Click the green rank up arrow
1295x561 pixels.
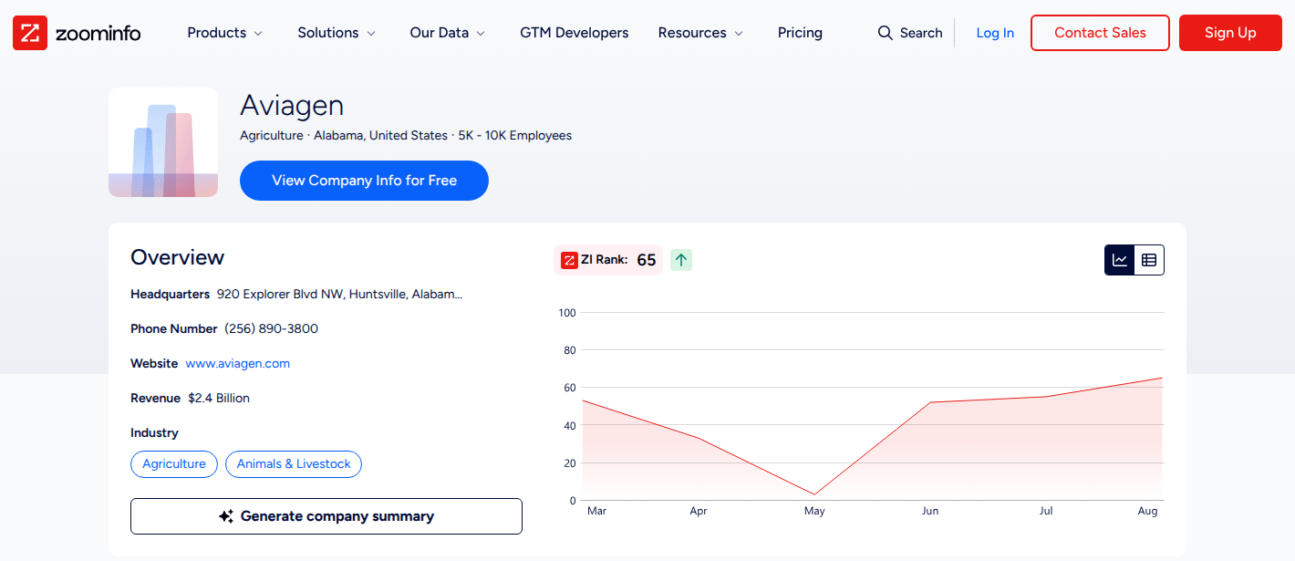pos(682,260)
